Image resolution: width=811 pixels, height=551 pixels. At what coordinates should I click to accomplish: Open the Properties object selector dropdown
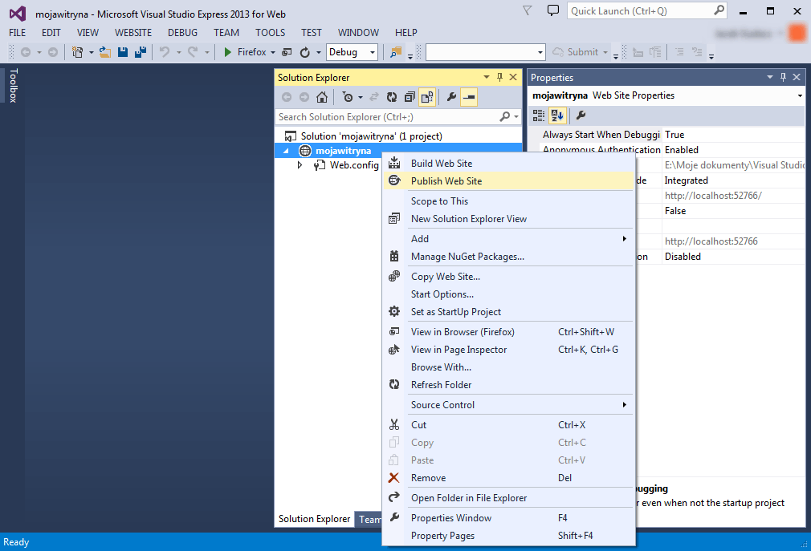pos(800,95)
